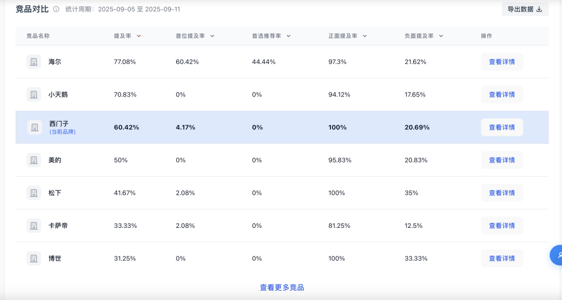Click 卡萨帝's 81.25% positive rate
Viewport: 562px width, 300px height.
tap(339, 226)
